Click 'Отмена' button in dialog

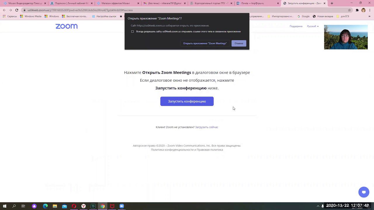point(239,43)
